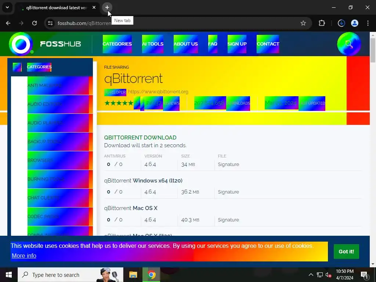Open the Burning Tools category
Screen dimensions: 376x282
60,179
